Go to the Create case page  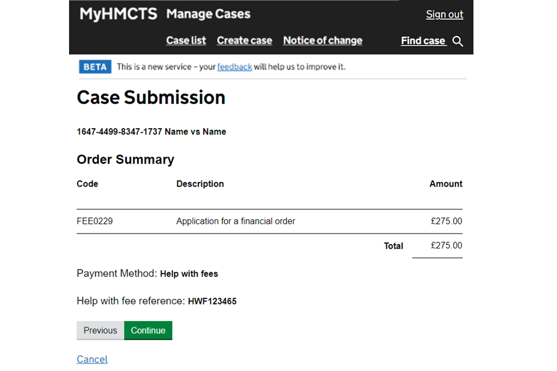[x=244, y=41]
